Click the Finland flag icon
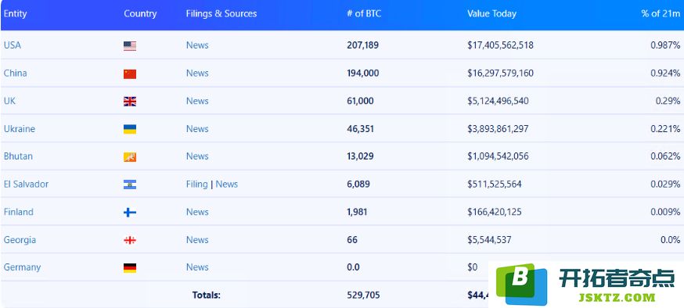The height and width of the screenshot is (308, 684). [130, 213]
